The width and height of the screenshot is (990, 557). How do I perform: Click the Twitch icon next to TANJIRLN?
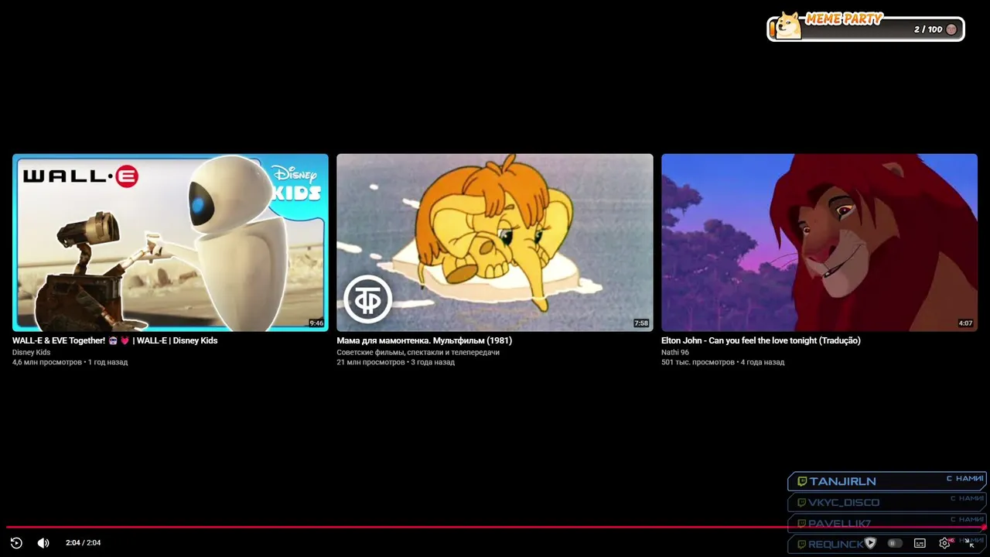click(802, 481)
